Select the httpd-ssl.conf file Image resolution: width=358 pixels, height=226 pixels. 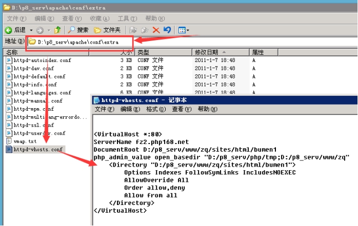point(33,125)
